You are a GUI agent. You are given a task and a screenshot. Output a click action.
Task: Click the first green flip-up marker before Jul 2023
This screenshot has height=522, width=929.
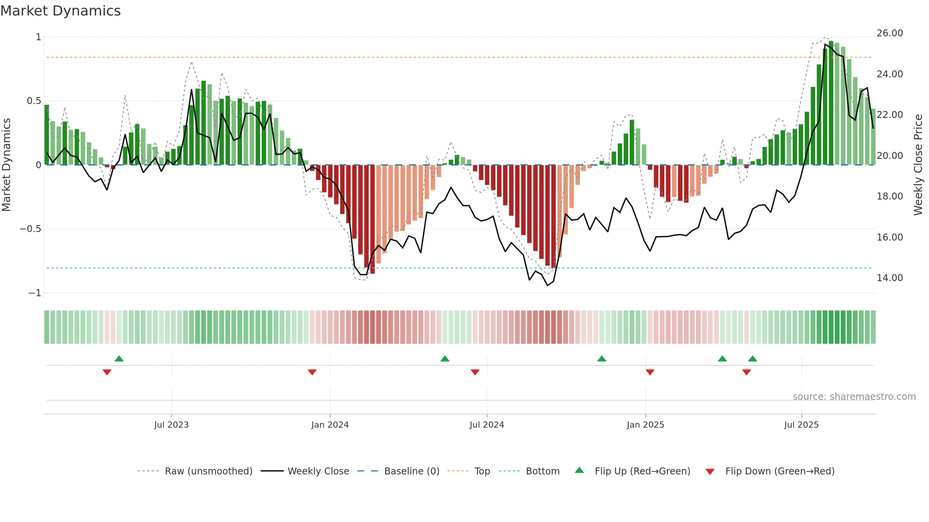pyautogui.click(x=119, y=358)
